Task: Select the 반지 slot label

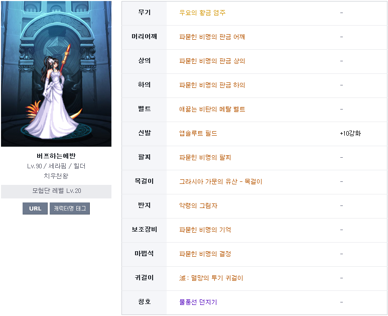Action: 144,205
